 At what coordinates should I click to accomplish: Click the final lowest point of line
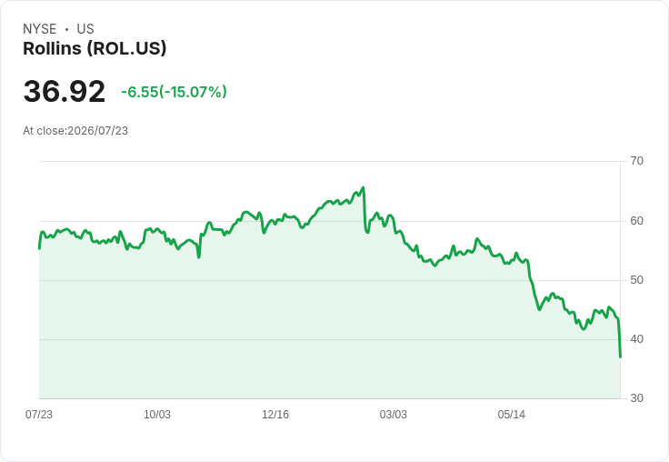[620, 357]
